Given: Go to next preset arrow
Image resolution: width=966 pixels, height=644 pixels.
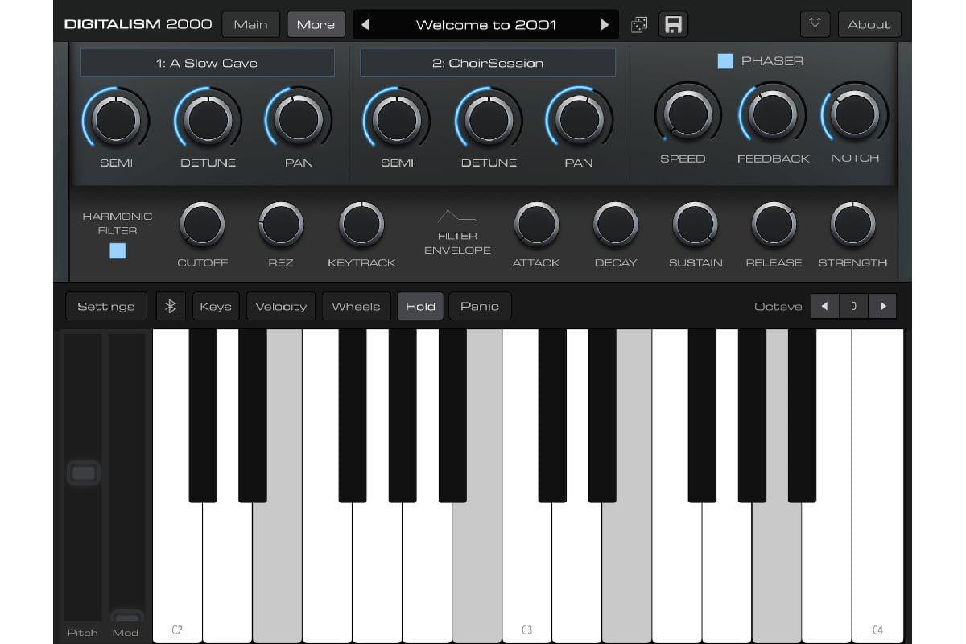Looking at the screenshot, I should (x=605, y=24).
